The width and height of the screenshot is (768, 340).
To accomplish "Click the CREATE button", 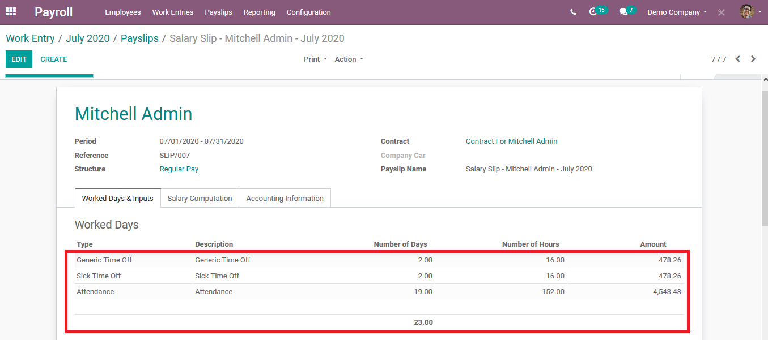I will click(54, 59).
